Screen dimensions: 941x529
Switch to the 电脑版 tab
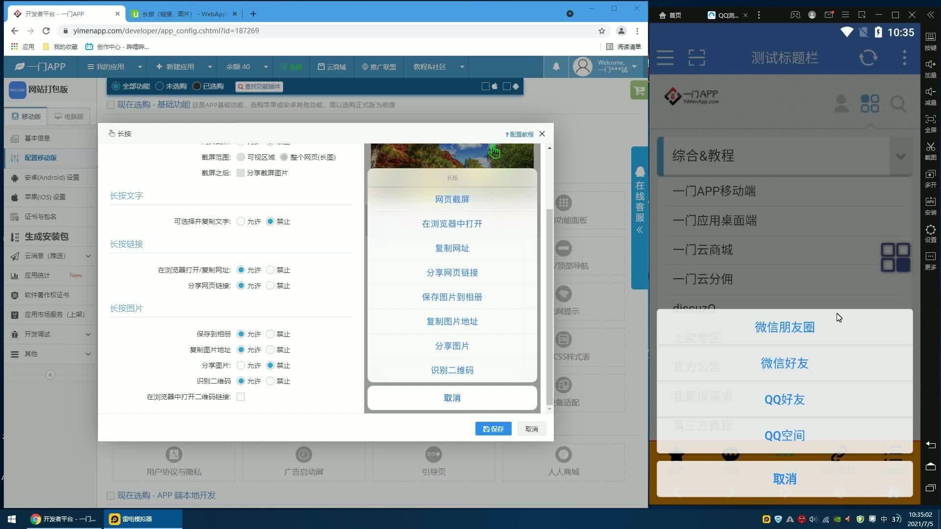coord(69,117)
